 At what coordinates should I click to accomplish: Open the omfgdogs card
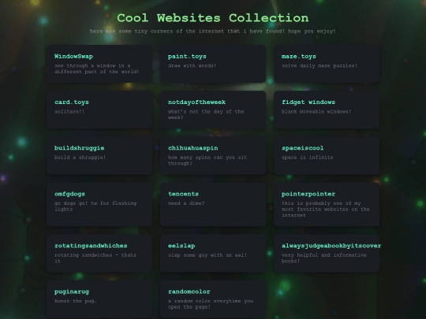pyautogui.click(x=99, y=205)
